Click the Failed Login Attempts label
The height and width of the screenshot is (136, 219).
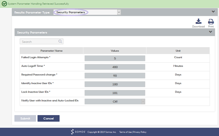point(36,57)
